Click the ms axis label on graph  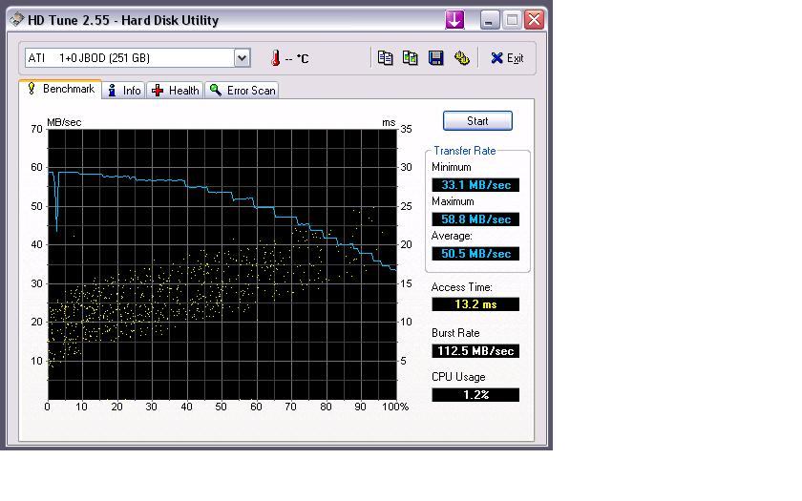click(389, 123)
